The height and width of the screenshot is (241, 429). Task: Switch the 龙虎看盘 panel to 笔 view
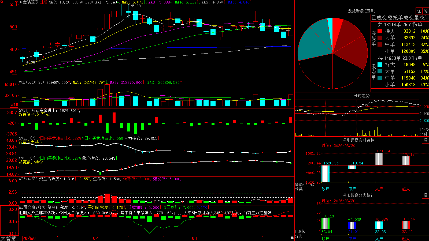click(x=426, y=11)
